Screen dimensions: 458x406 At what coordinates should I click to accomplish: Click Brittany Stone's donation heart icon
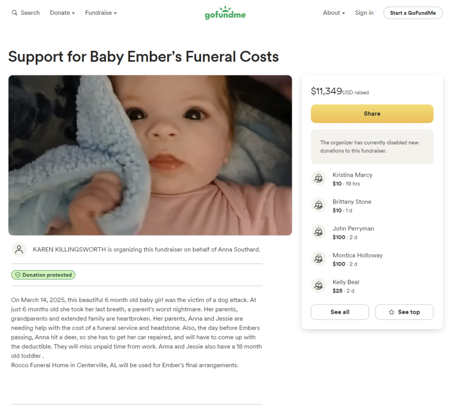318,205
